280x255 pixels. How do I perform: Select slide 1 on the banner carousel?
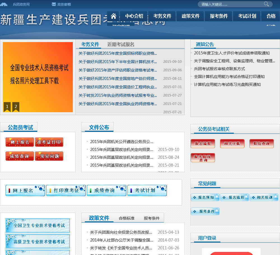coord(7,107)
